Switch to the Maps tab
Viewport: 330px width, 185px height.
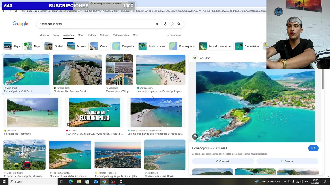[x=81, y=35]
